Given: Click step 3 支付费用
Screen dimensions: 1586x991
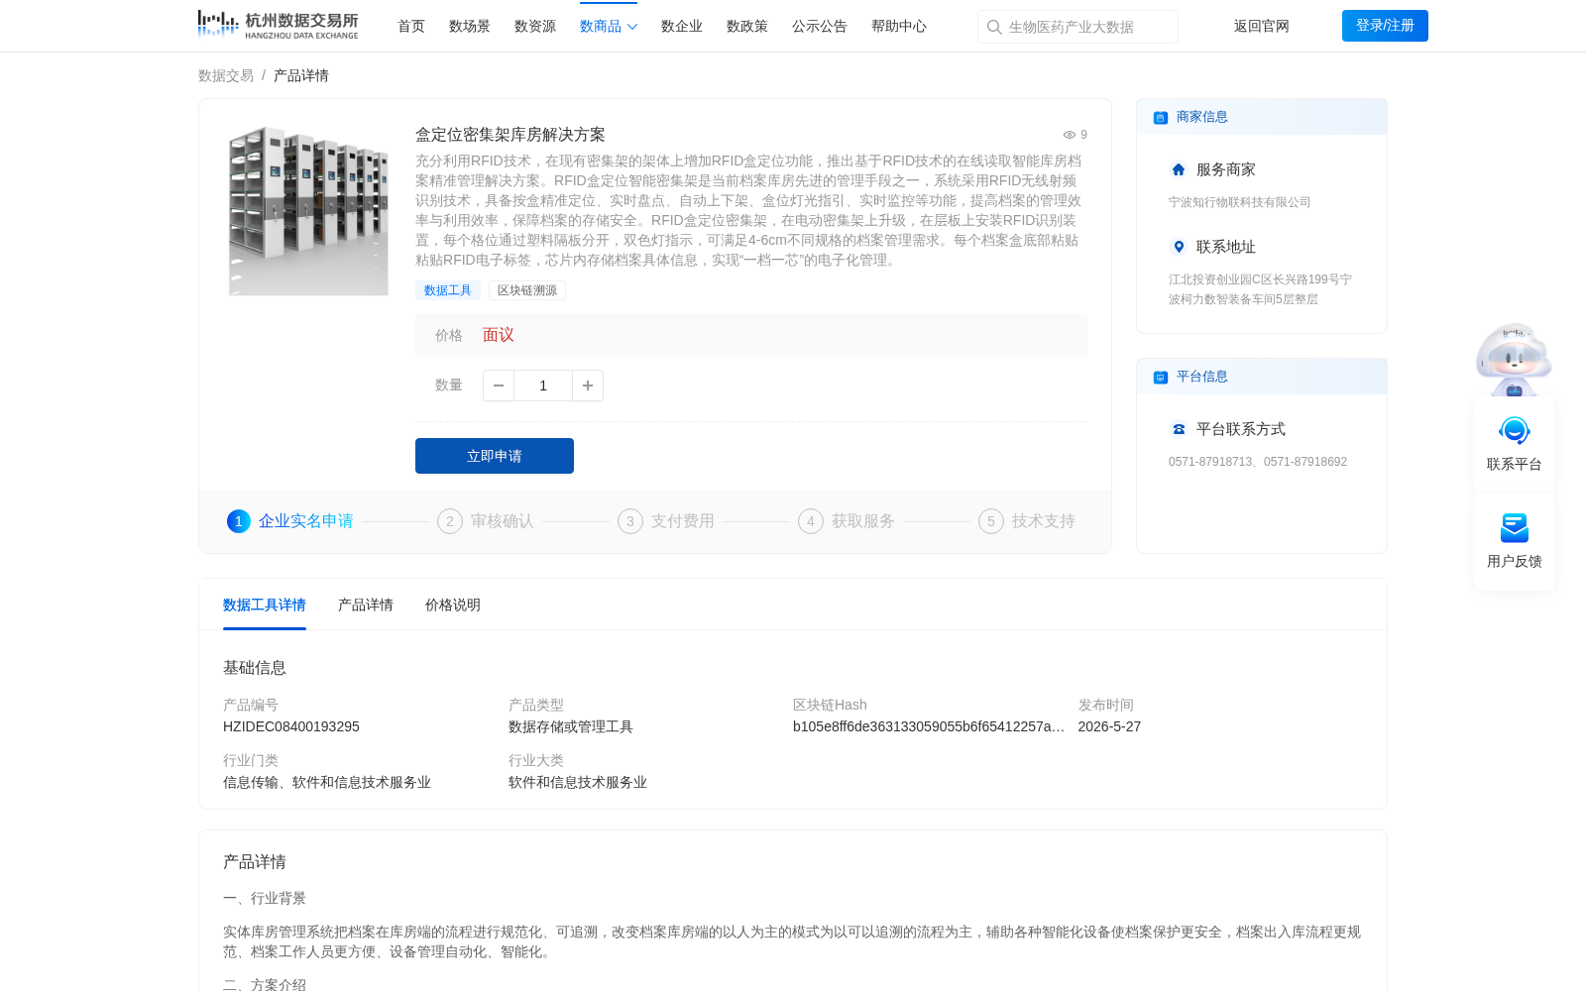Looking at the screenshot, I should click(x=666, y=521).
